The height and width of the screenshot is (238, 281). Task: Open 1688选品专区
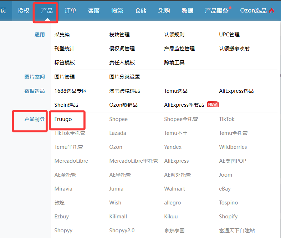[71, 91]
